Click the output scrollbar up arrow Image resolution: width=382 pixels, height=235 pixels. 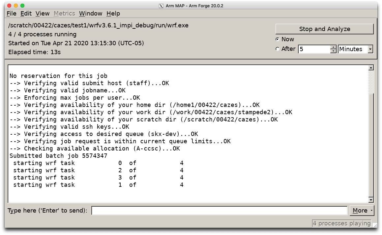pos(371,68)
